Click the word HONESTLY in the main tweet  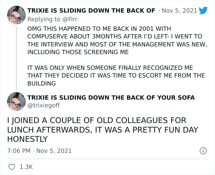pos(27,139)
